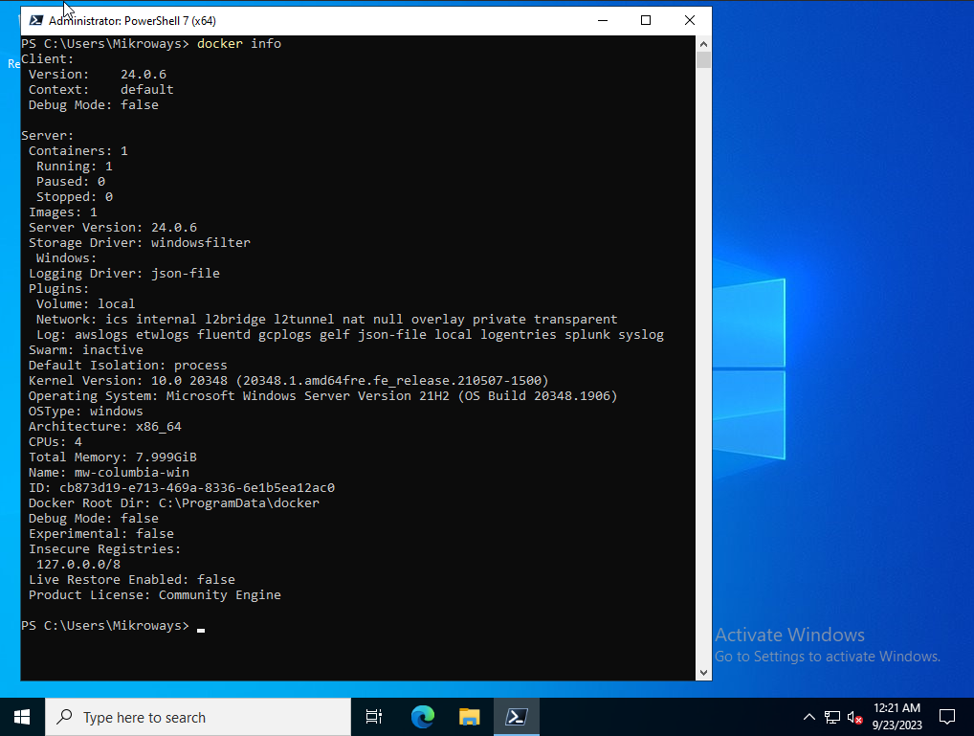
Task: Click the 'Log: awslogs etwlogs' plugins line
Action: click(x=350, y=335)
